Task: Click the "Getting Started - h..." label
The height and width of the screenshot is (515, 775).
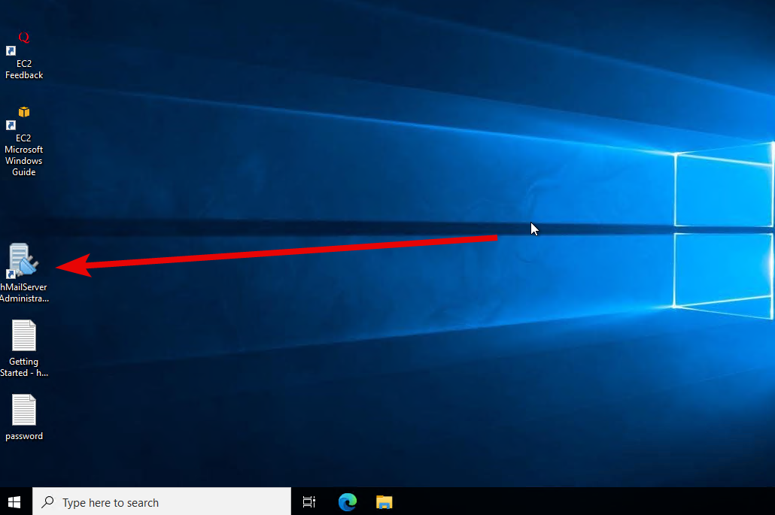Action: (x=24, y=368)
